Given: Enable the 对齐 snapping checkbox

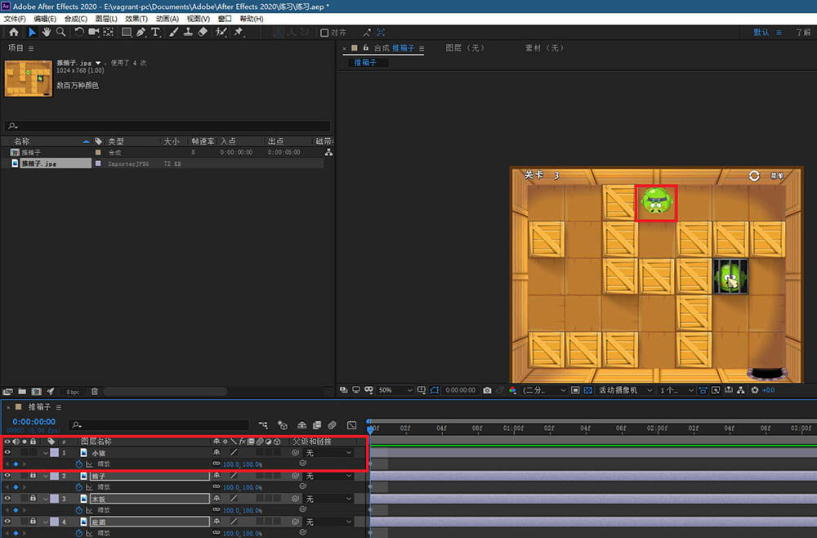Looking at the screenshot, I should [x=324, y=33].
